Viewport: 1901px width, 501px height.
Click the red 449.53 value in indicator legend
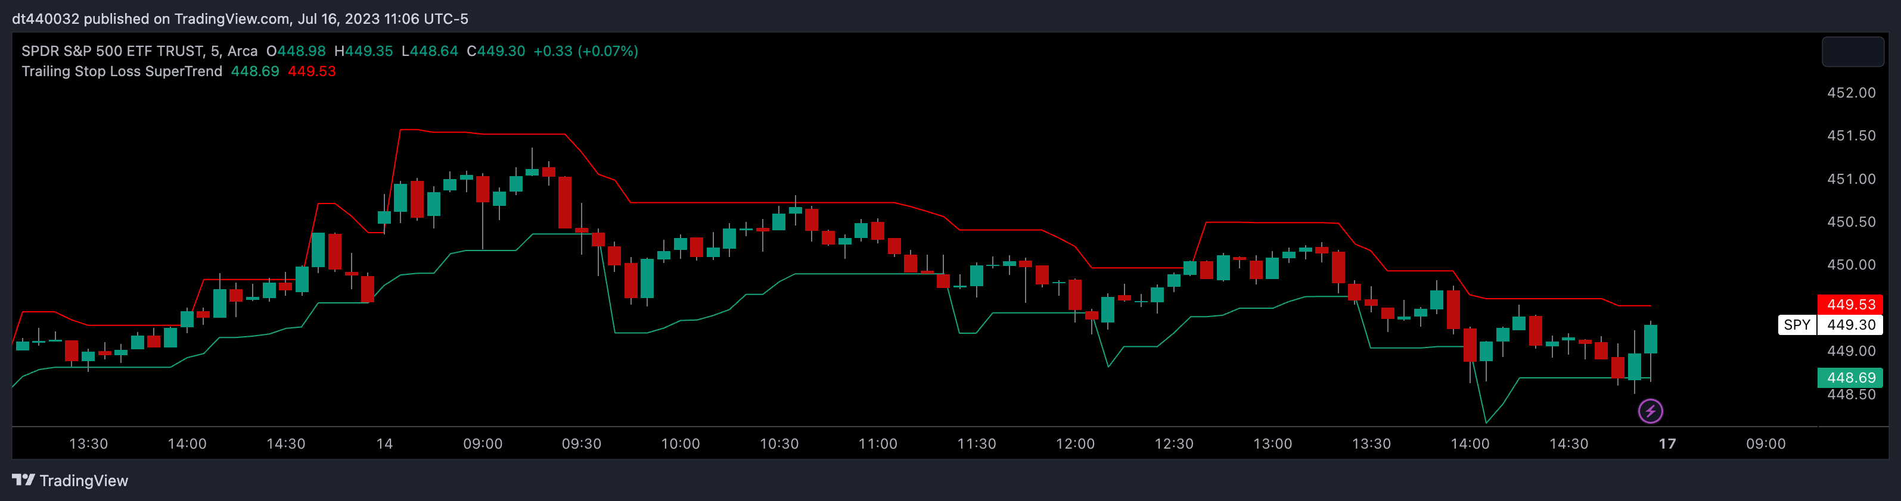(312, 71)
